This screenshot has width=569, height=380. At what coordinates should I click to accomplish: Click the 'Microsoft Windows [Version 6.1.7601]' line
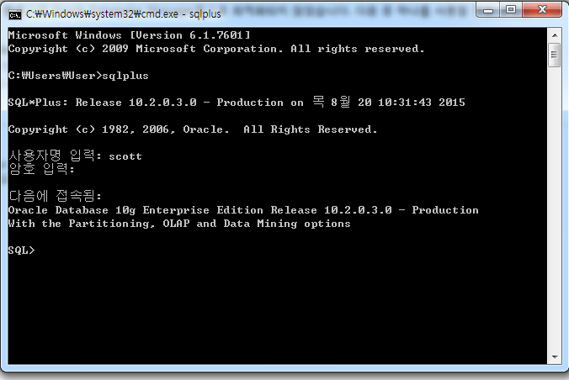129,35
